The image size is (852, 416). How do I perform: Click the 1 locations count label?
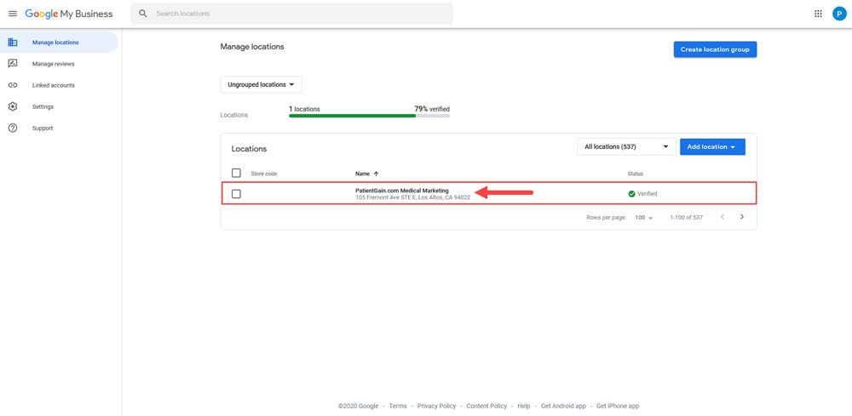[x=304, y=109]
